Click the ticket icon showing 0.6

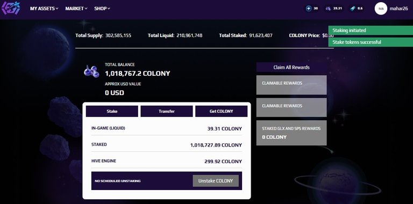(353, 9)
